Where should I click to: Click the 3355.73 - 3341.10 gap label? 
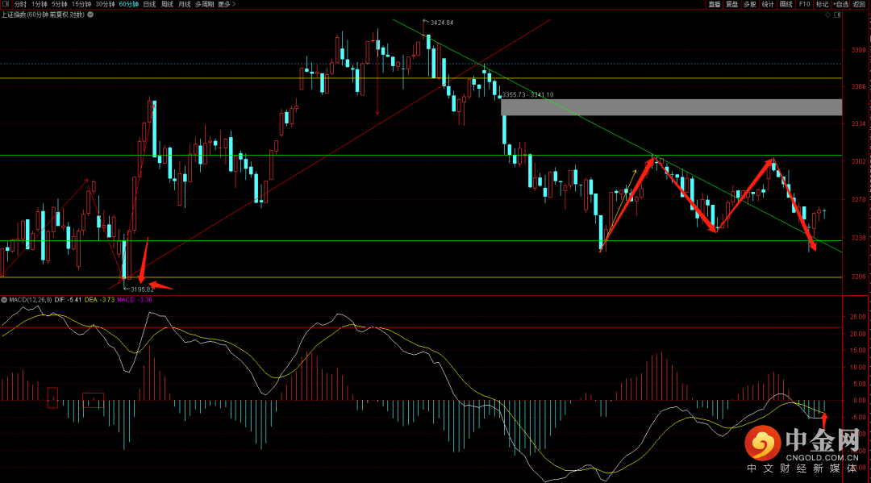[x=527, y=95]
